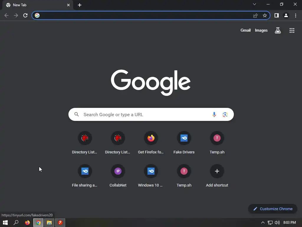Open the Temp.sh shortcut beside Add shortcut
The height and width of the screenshot is (227, 302).
(184, 176)
